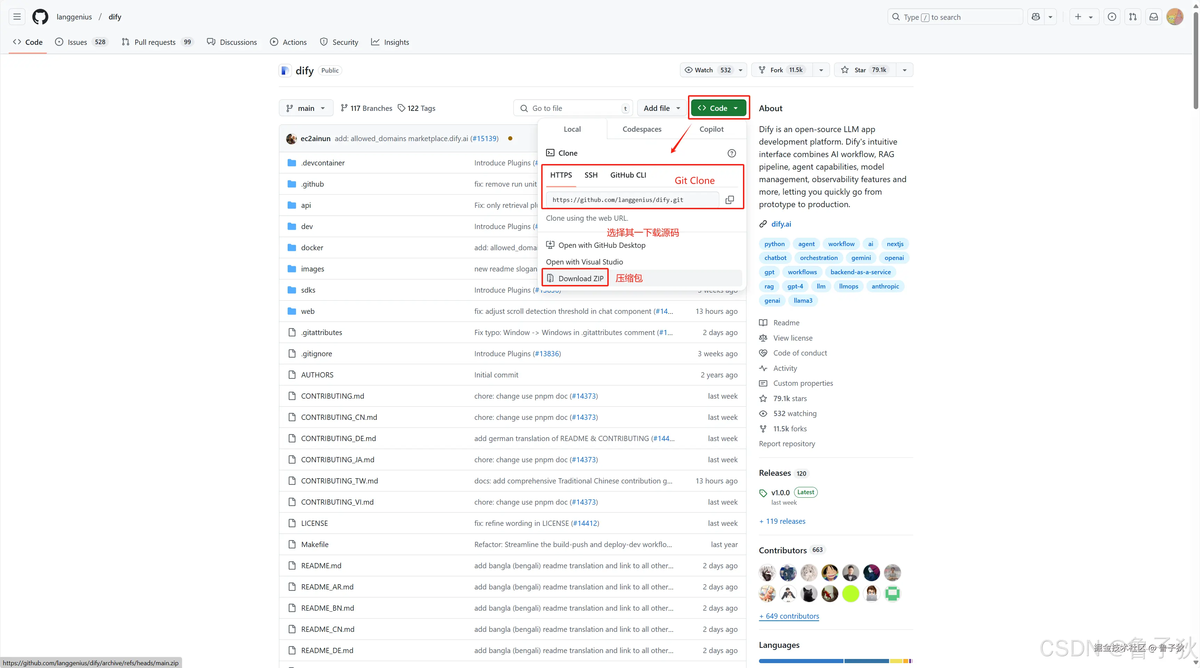
Task: Click the Copilot icon in header
Action: click(1035, 17)
